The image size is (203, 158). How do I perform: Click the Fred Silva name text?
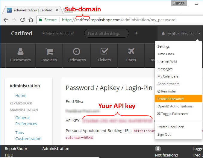[75, 101]
